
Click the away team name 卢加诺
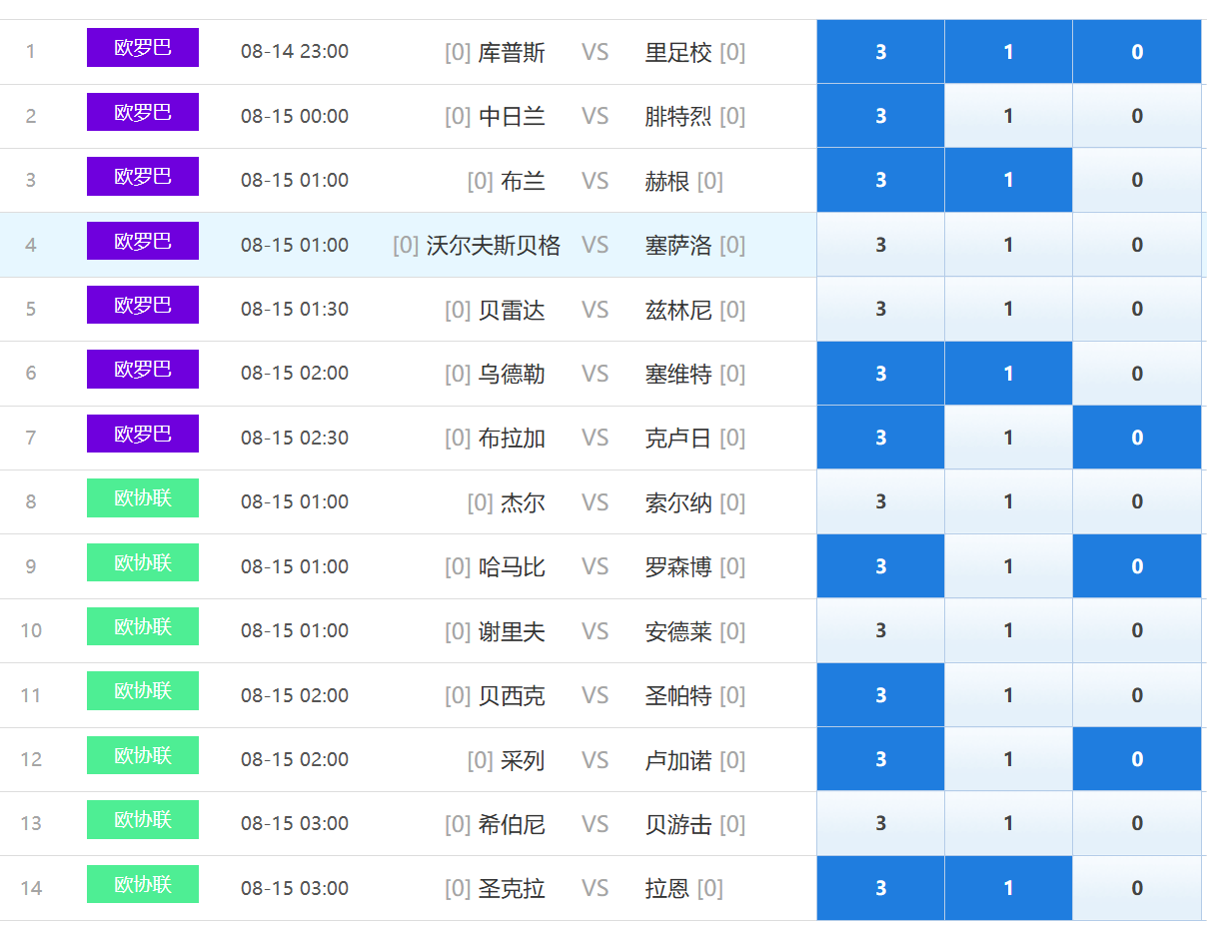point(678,759)
